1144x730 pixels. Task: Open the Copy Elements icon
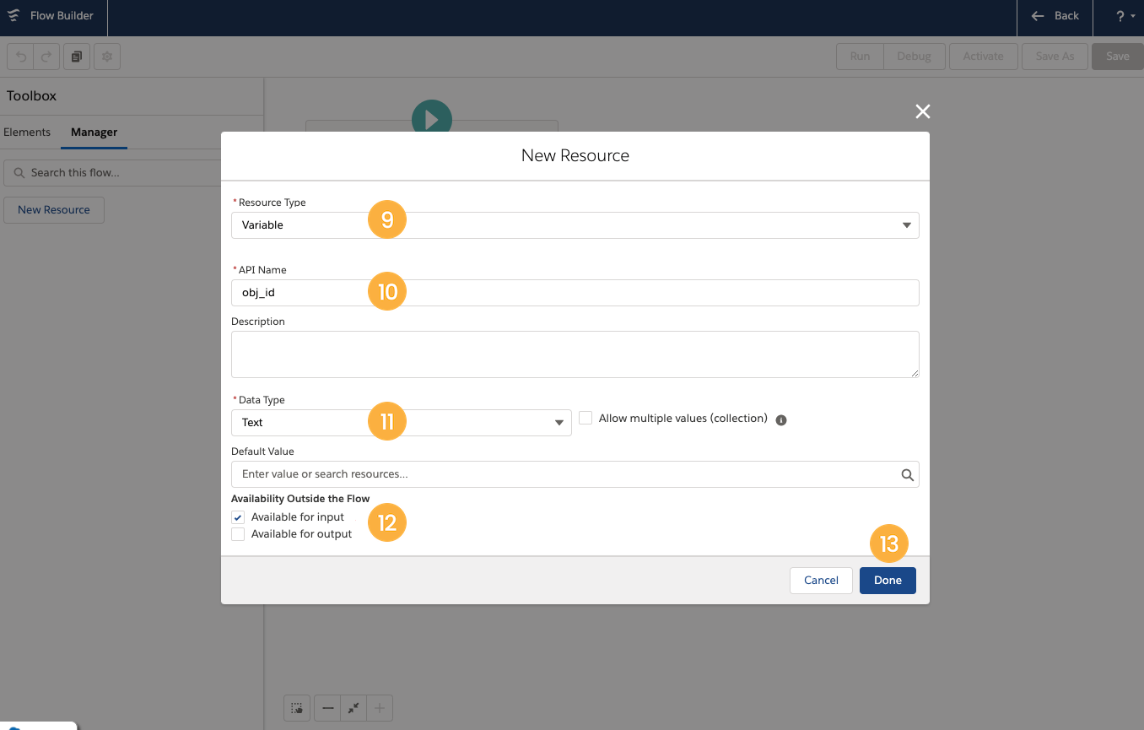(x=75, y=57)
